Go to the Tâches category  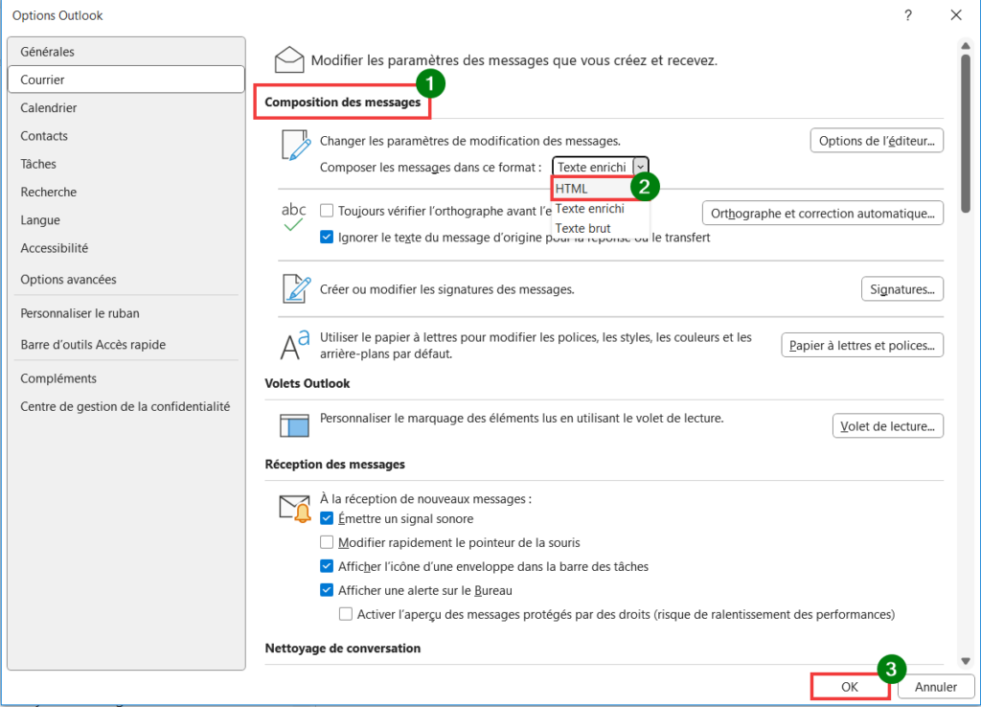click(126, 164)
